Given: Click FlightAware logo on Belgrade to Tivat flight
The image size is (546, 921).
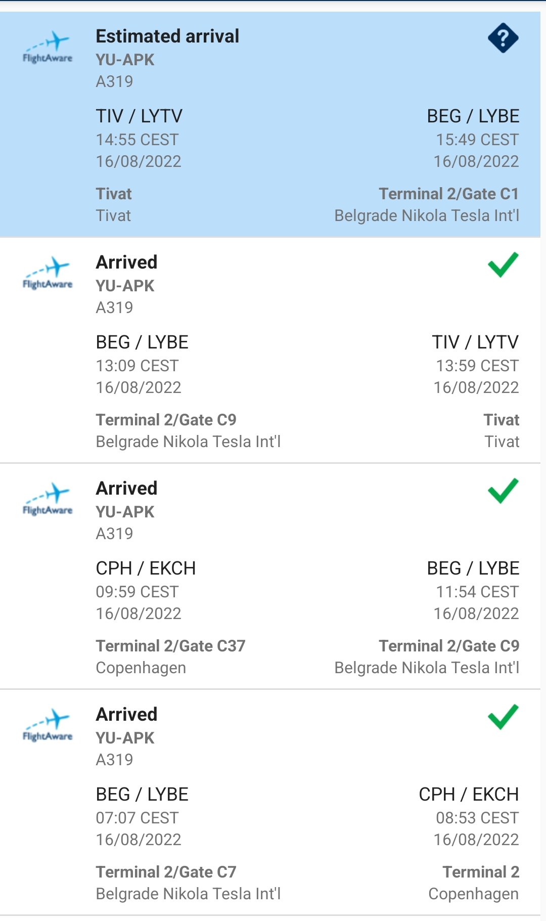Looking at the screenshot, I should coord(48,274).
